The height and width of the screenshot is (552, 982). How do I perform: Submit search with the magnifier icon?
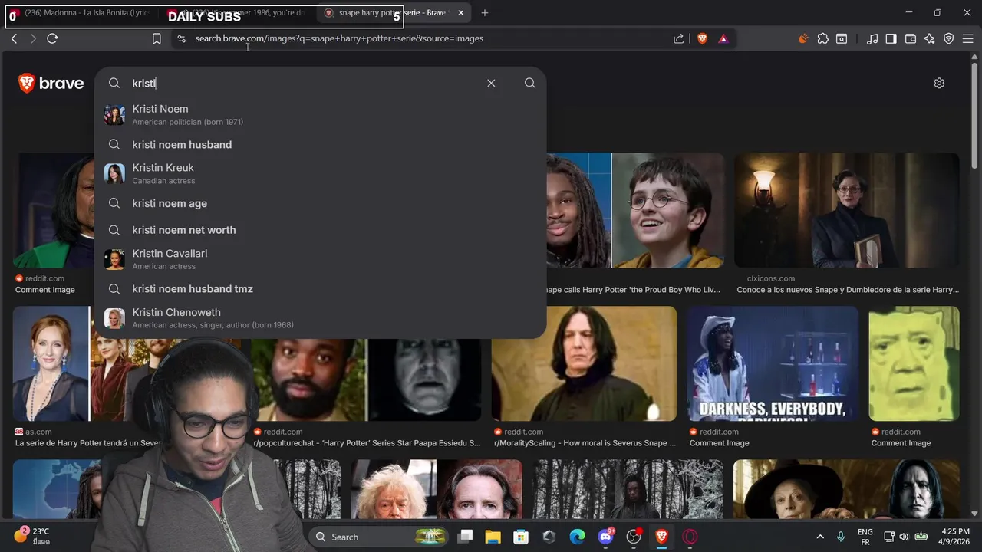(530, 83)
